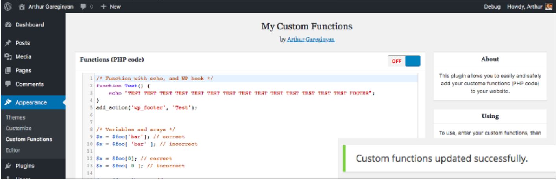Click the $x = $foo[ 0 ] incorrect line

140,165
